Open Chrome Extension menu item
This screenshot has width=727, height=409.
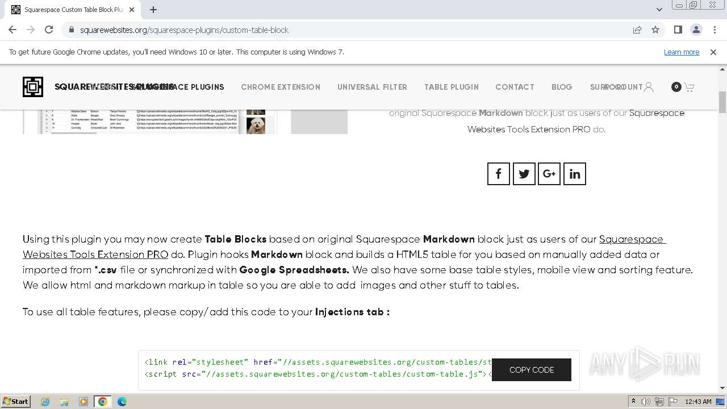click(x=281, y=87)
